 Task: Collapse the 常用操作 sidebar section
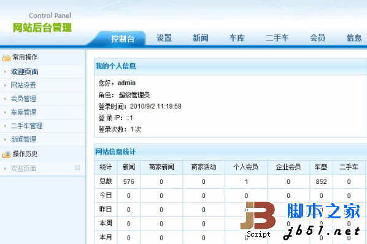(25, 57)
